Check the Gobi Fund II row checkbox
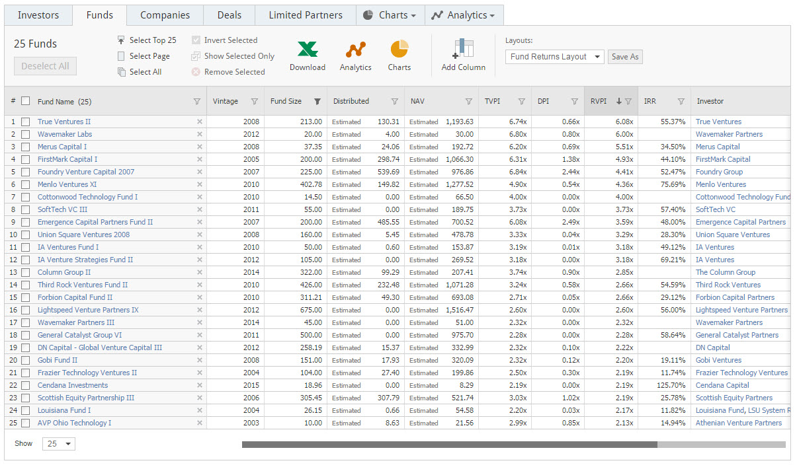Image resolution: width=797 pixels, height=473 pixels. click(26, 361)
